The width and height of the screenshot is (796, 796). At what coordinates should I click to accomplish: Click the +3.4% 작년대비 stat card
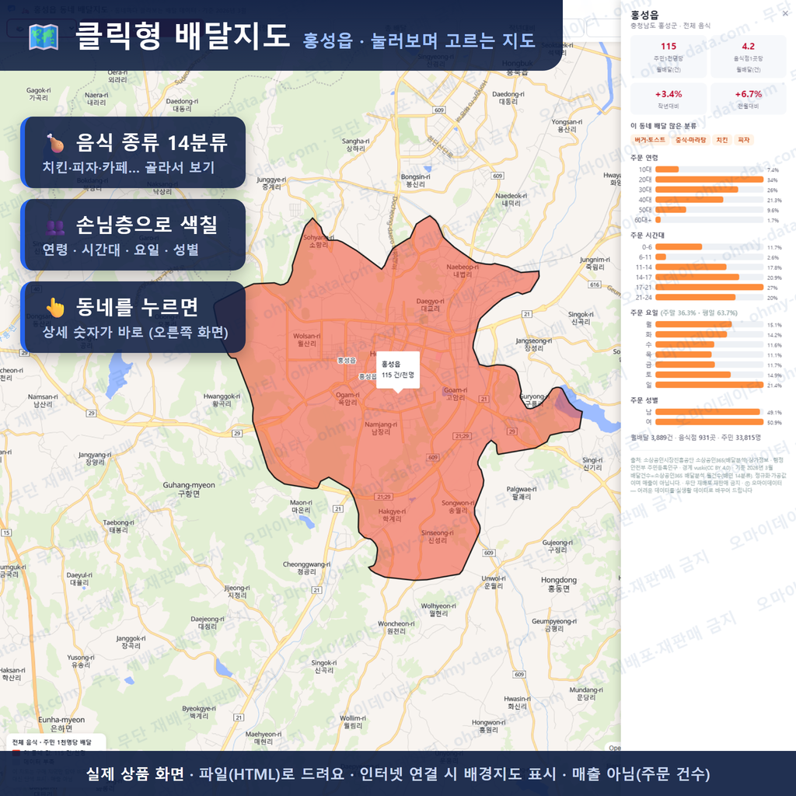(x=668, y=99)
